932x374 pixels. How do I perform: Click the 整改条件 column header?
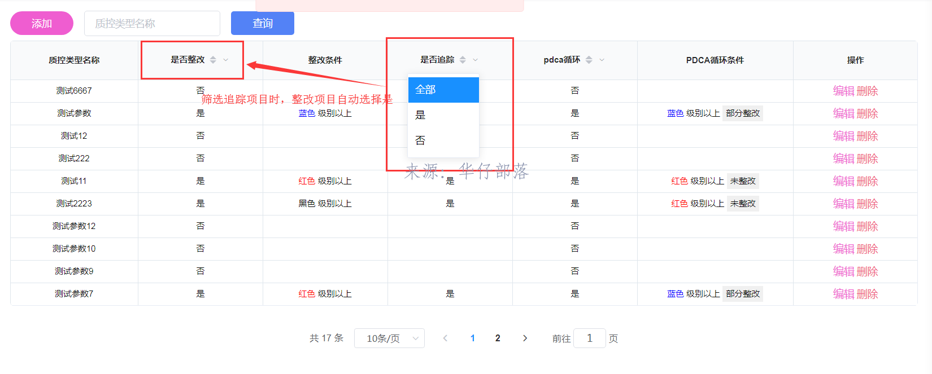(325, 60)
